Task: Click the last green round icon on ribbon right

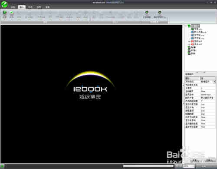Action: (x=160, y=12)
